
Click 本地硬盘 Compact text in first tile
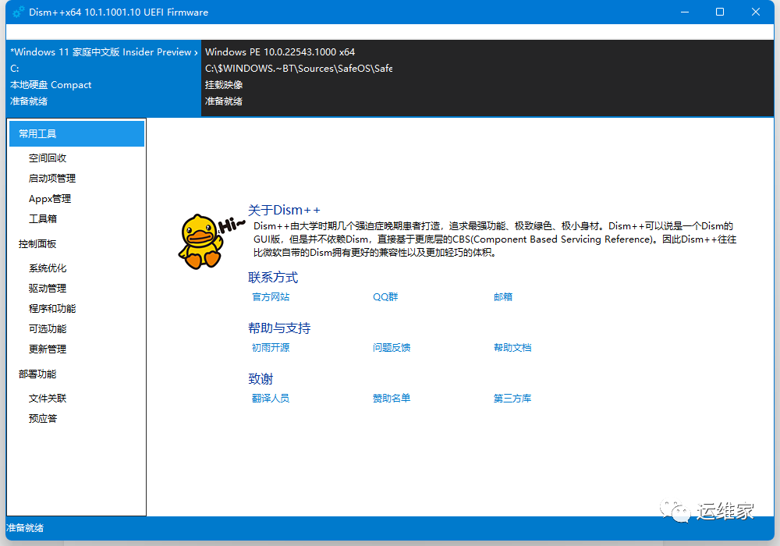(51, 85)
